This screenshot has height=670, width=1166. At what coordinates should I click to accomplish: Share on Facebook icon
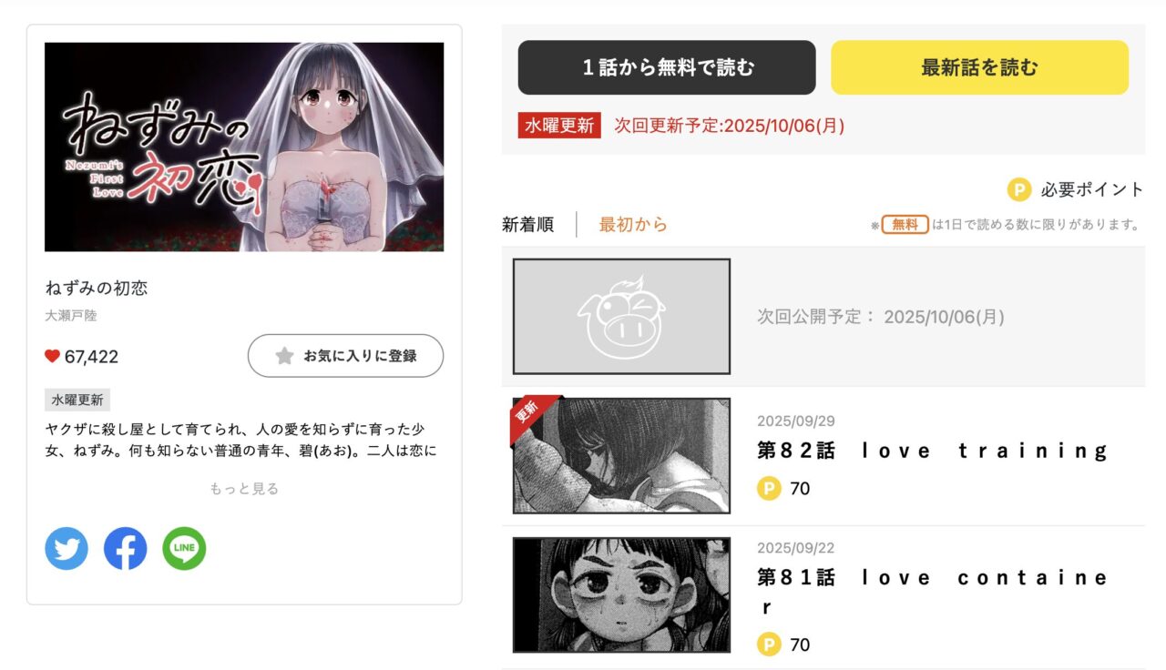click(x=126, y=549)
